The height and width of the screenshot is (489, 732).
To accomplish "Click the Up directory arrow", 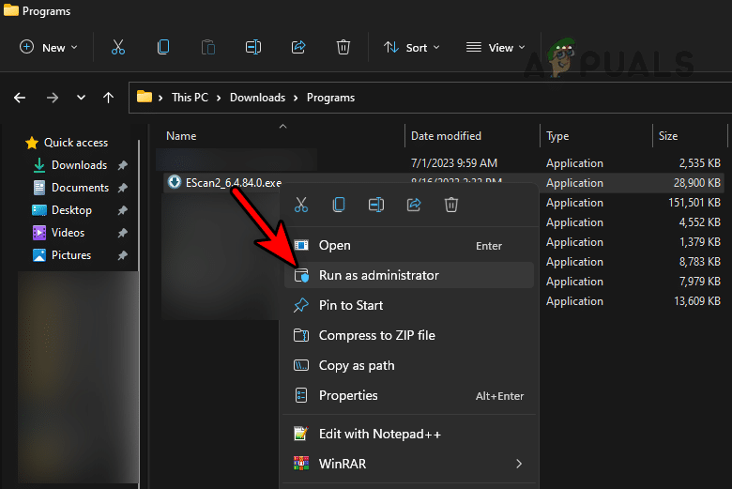I will tap(109, 98).
